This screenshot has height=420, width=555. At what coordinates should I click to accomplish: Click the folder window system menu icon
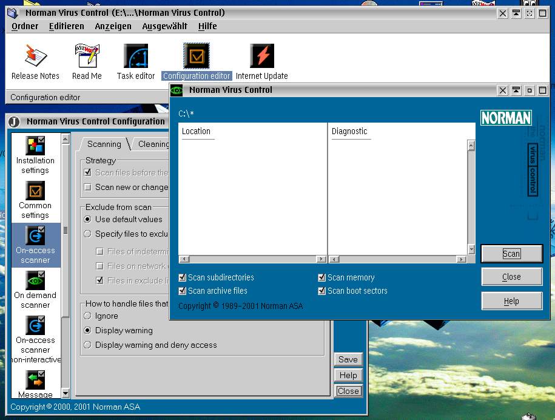12,13
